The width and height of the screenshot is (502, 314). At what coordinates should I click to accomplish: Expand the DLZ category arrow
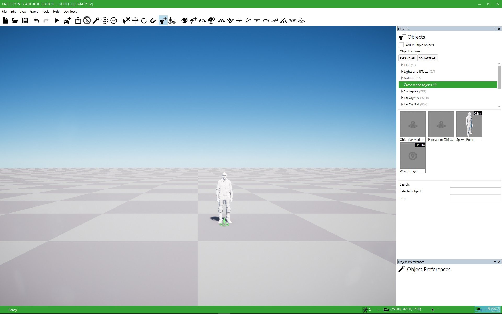click(x=402, y=65)
